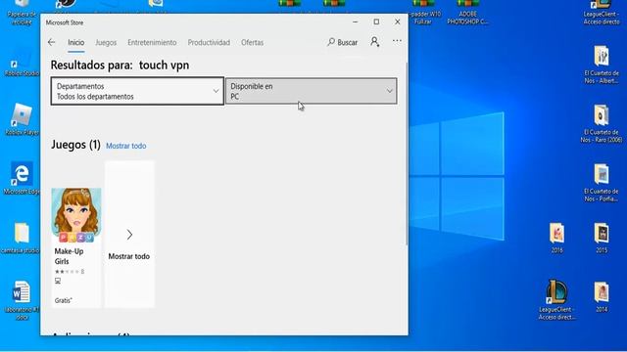Click the Make-Up Girls title text

click(x=69, y=256)
